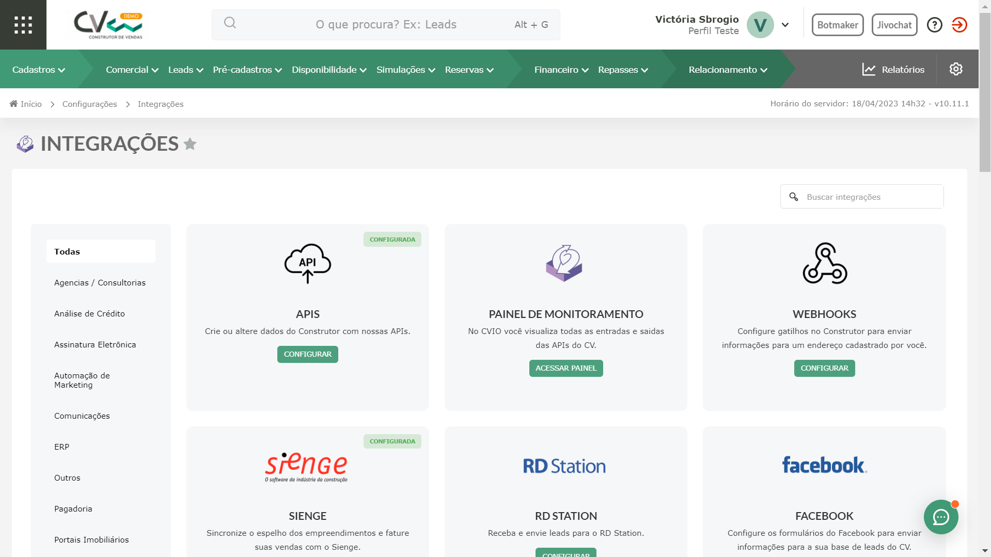
Task: Click the Webhooks integration icon
Action: point(824,263)
